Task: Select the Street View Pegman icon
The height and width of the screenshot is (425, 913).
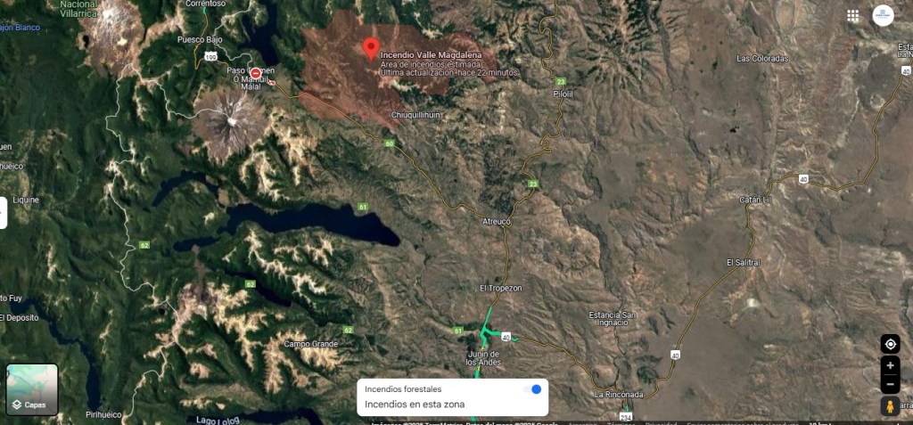Action: click(890, 405)
